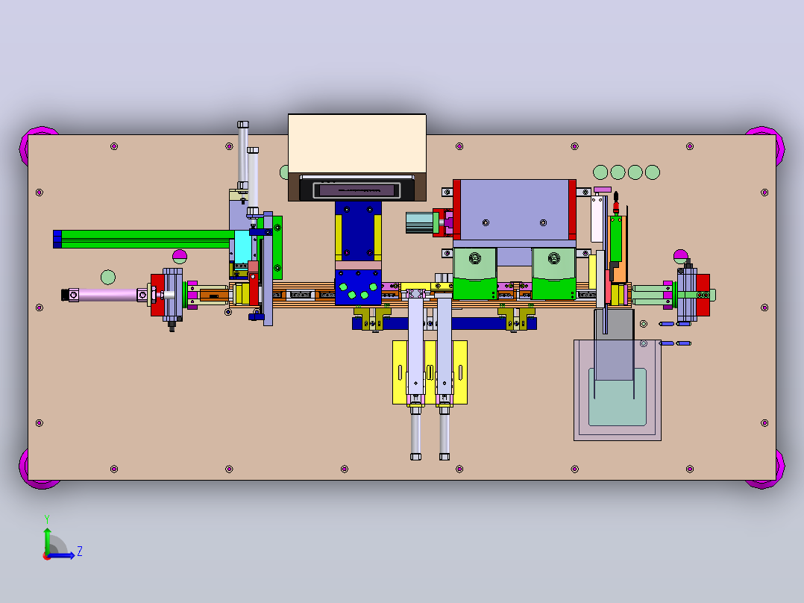This screenshot has width=804, height=603.
Task: Select the green vertical bracket with two holes
Action: coord(277,247)
